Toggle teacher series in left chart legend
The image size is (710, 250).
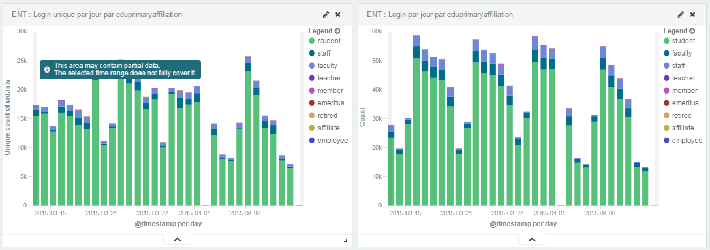(328, 78)
